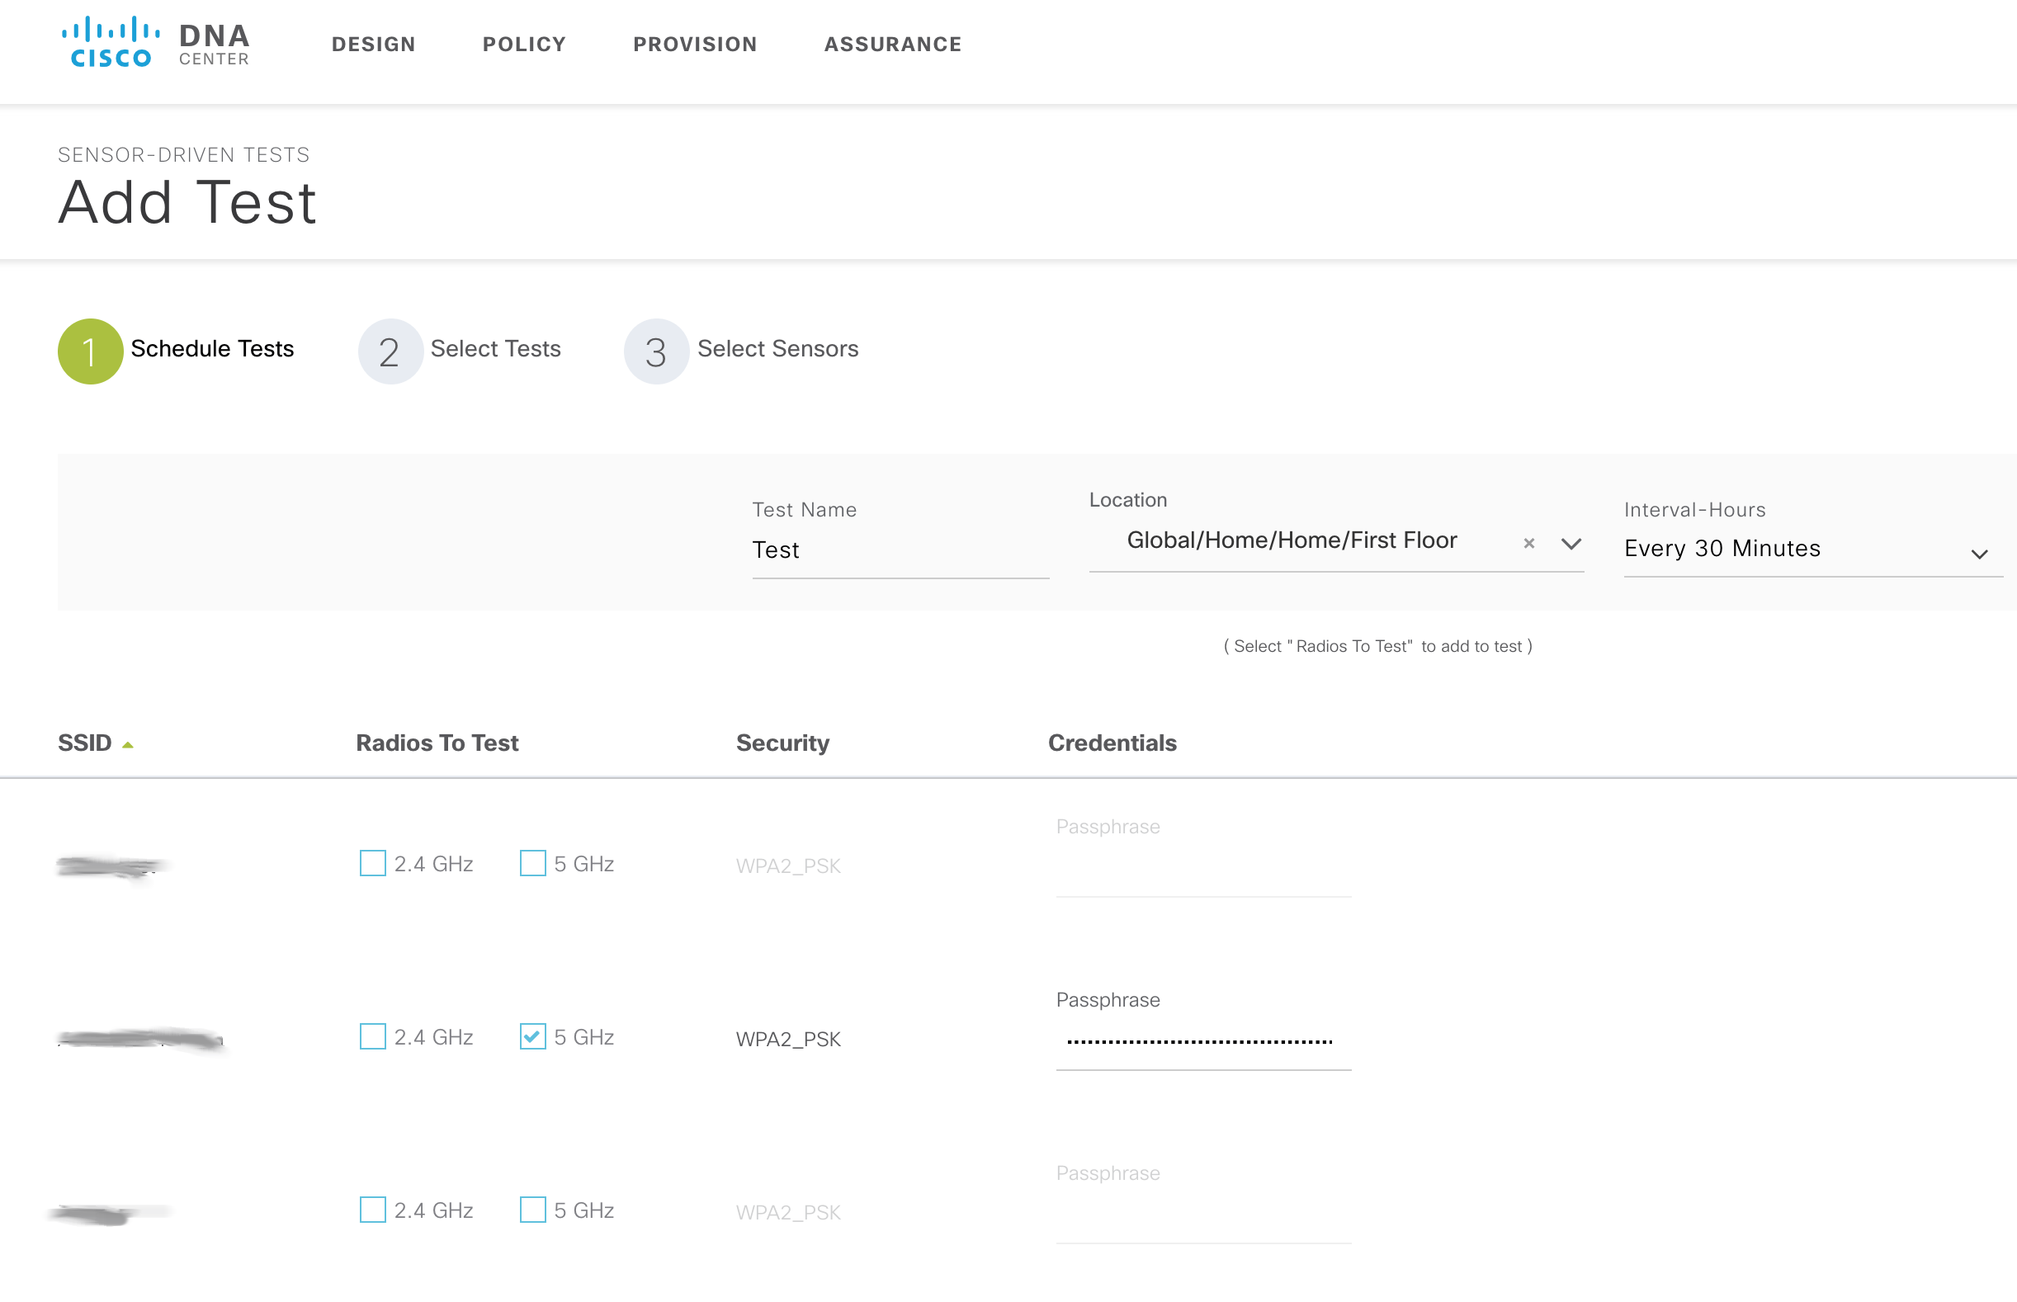
Task: Clear the Location field with the x icon
Action: pos(1528,544)
